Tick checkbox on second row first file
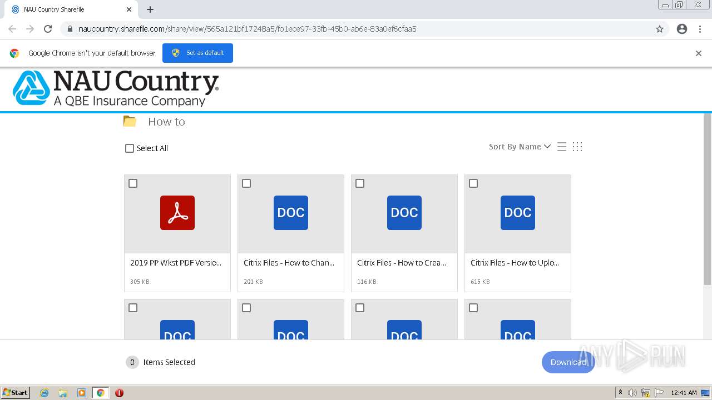This screenshot has width=712, height=400. [133, 308]
